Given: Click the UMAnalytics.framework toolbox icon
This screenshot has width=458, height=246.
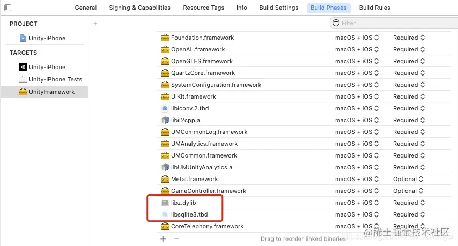Looking at the screenshot, I should [165, 144].
